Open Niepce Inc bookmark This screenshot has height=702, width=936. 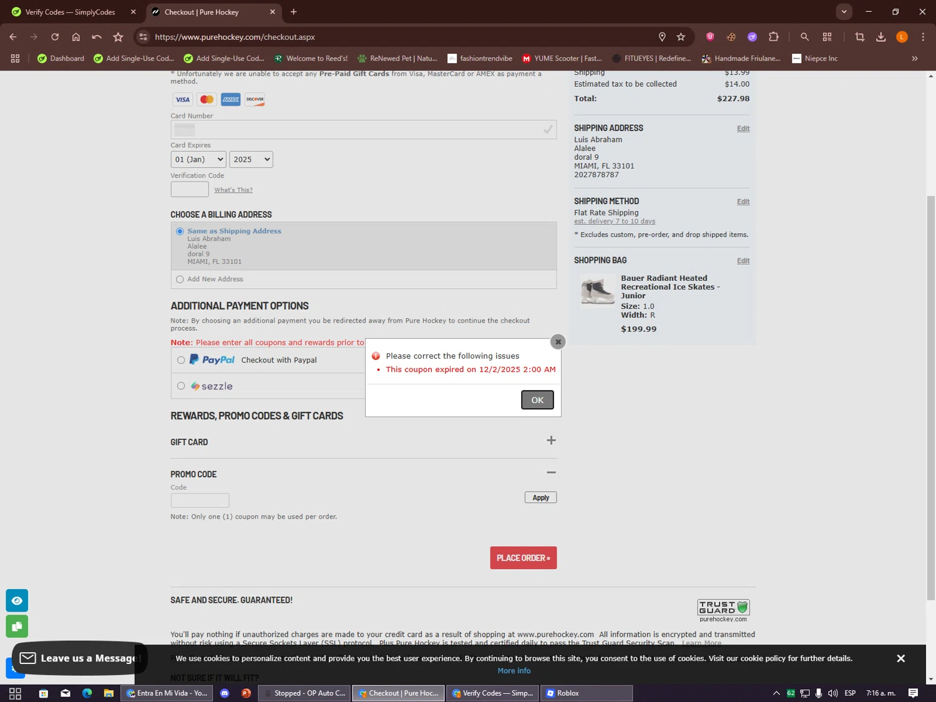coord(815,59)
